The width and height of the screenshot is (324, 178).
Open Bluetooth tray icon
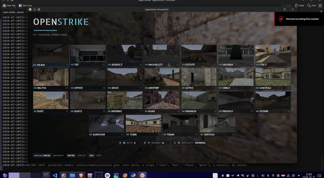pyautogui.click(x=268, y=175)
